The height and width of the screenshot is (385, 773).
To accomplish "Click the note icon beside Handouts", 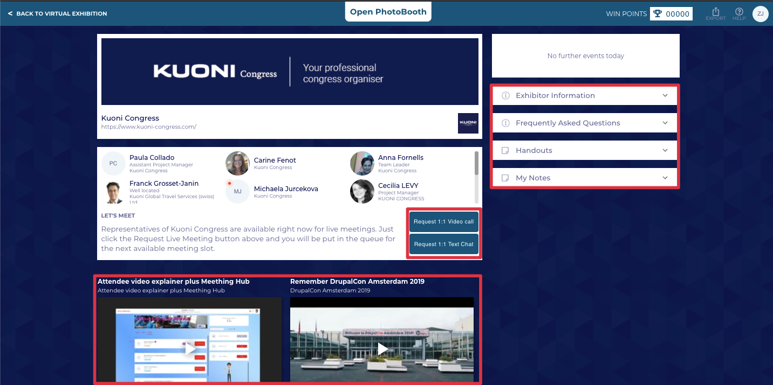I will pyautogui.click(x=505, y=151).
